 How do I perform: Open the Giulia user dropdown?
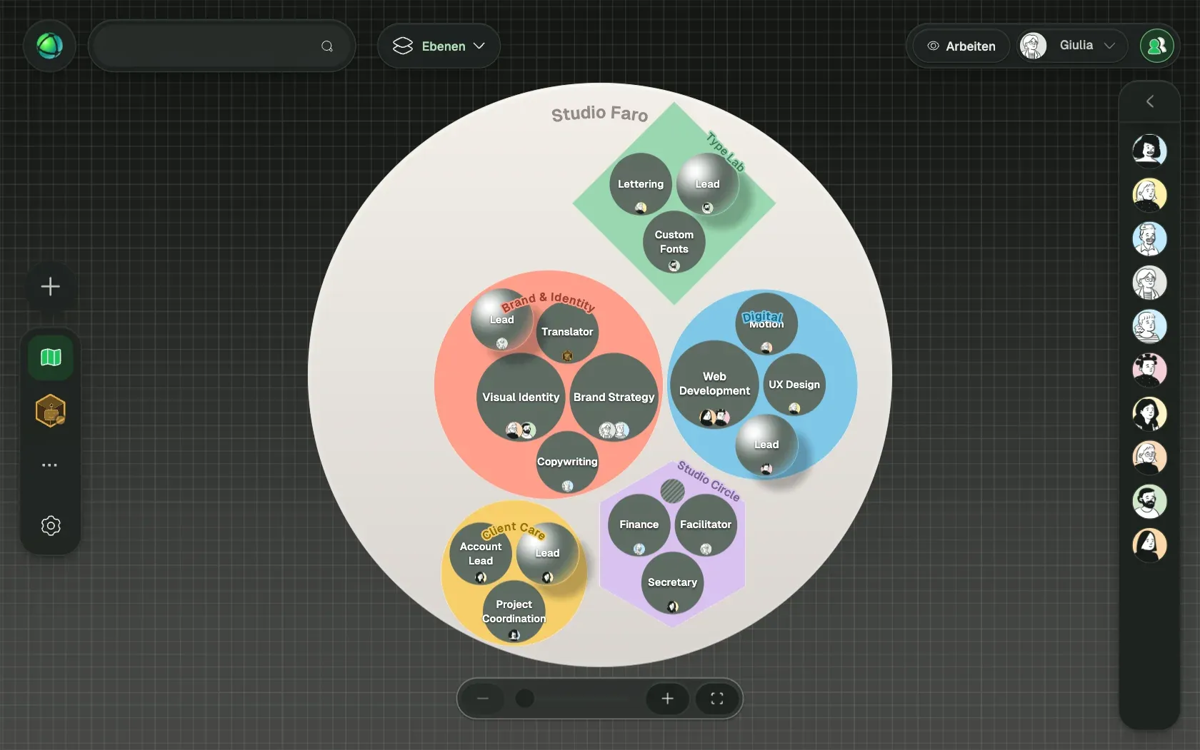[1071, 46]
